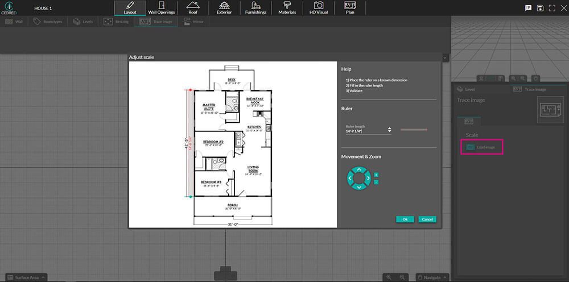Cancel the Adjust scale dialog
The height and width of the screenshot is (282, 569).
(x=427, y=219)
